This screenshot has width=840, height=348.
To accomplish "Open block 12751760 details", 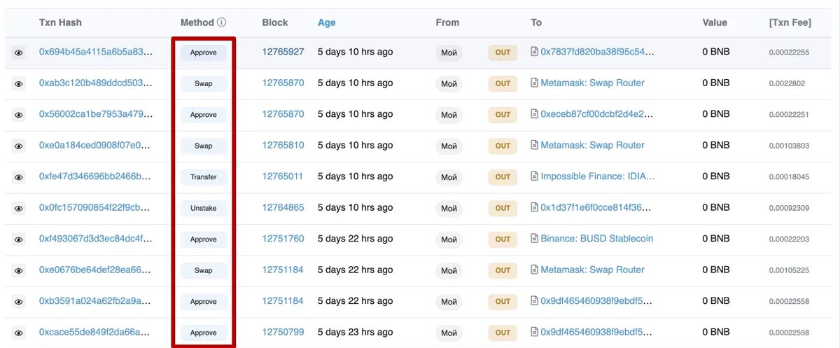I will tap(283, 239).
